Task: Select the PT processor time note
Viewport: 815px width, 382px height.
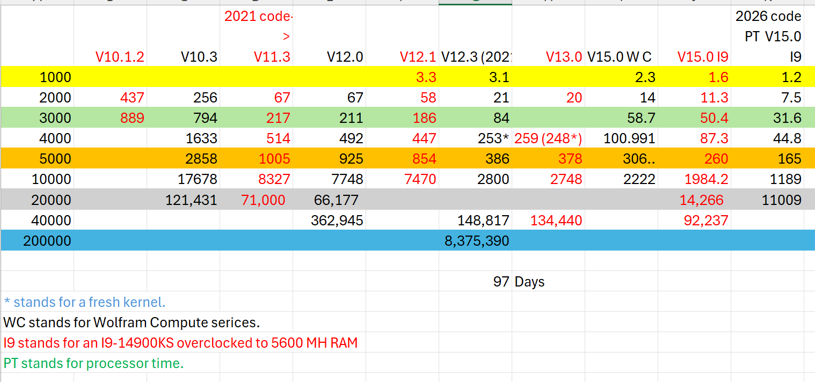Action: tap(93, 363)
